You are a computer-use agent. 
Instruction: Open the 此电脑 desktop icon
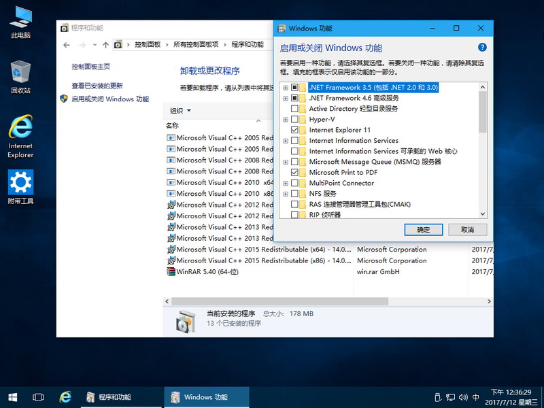point(21,22)
